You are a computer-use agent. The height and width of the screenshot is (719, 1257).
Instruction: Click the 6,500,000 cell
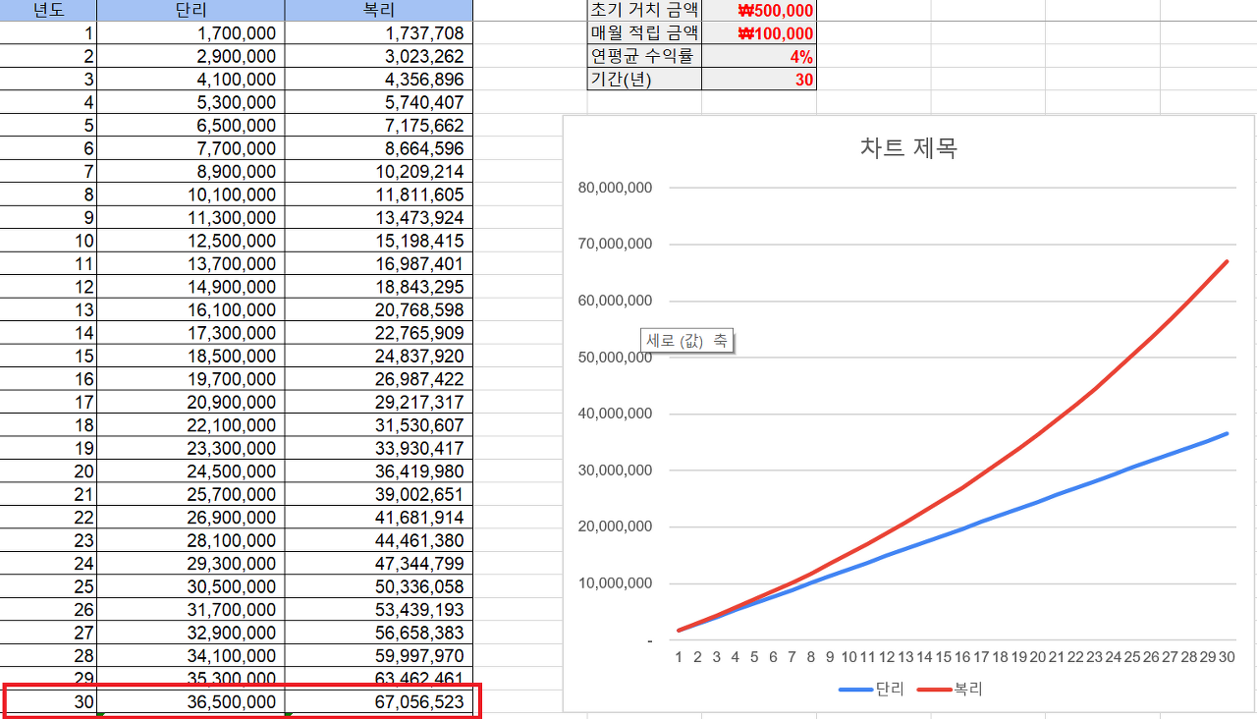click(191, 126)
